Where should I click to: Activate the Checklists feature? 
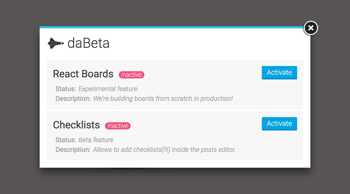[x=279, y=124]
